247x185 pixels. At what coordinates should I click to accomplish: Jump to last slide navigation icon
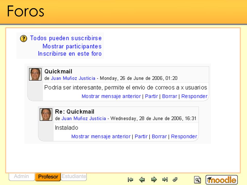[165, 180]
